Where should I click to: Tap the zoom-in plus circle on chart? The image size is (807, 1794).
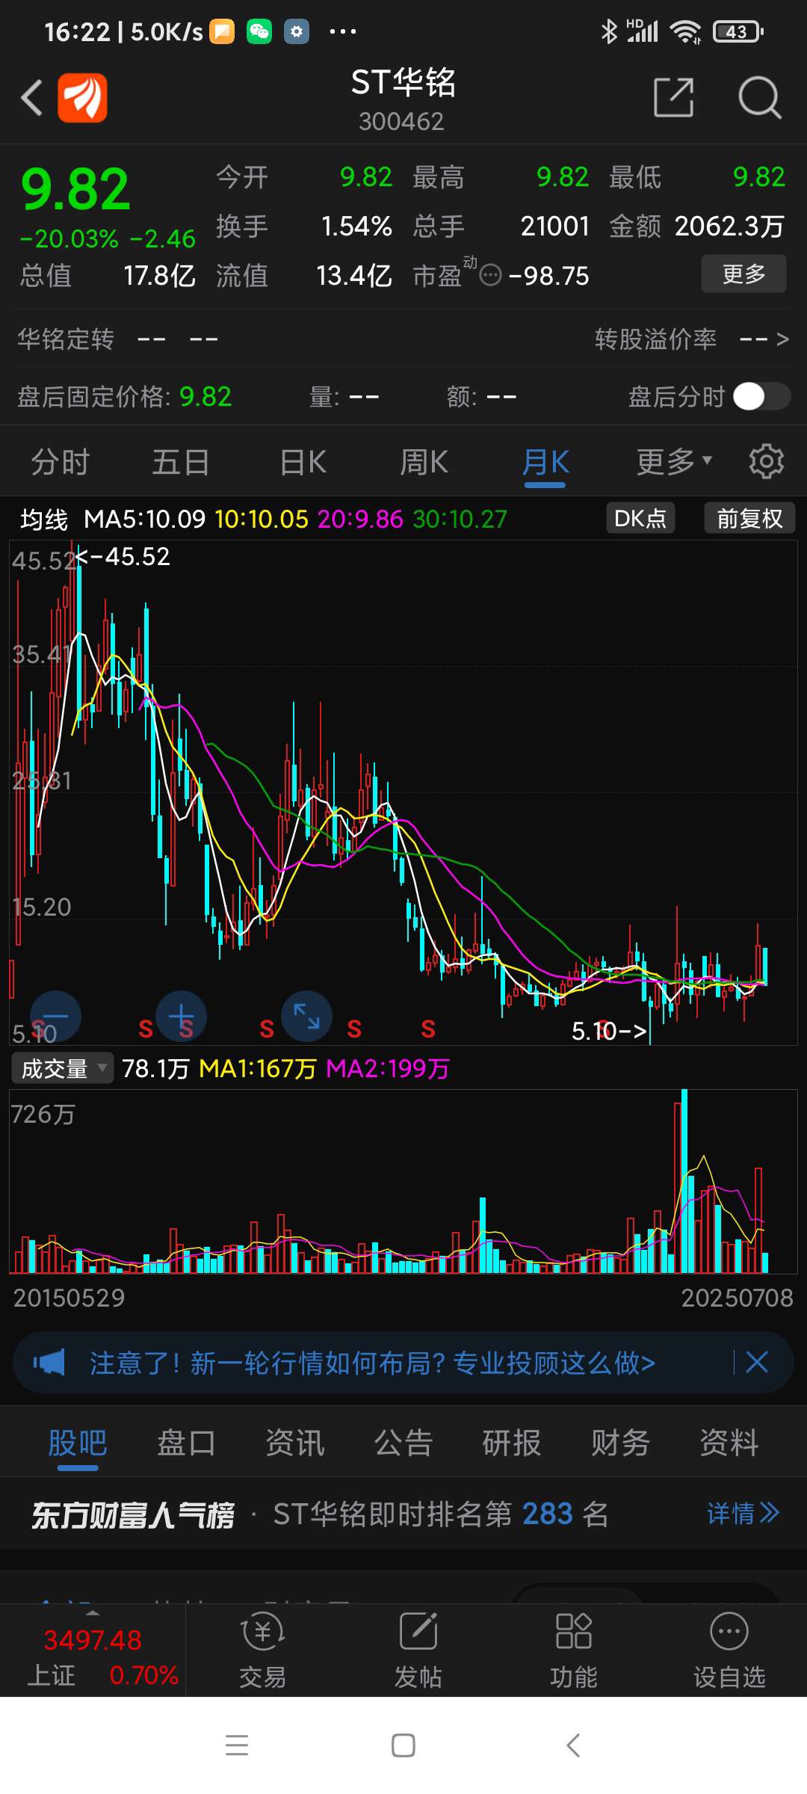(181, 1017)
